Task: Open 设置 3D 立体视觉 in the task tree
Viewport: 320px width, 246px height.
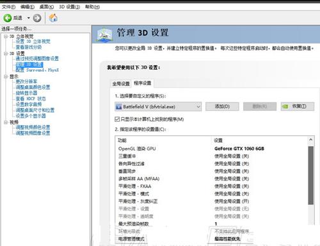Action: tap(33, 42)
